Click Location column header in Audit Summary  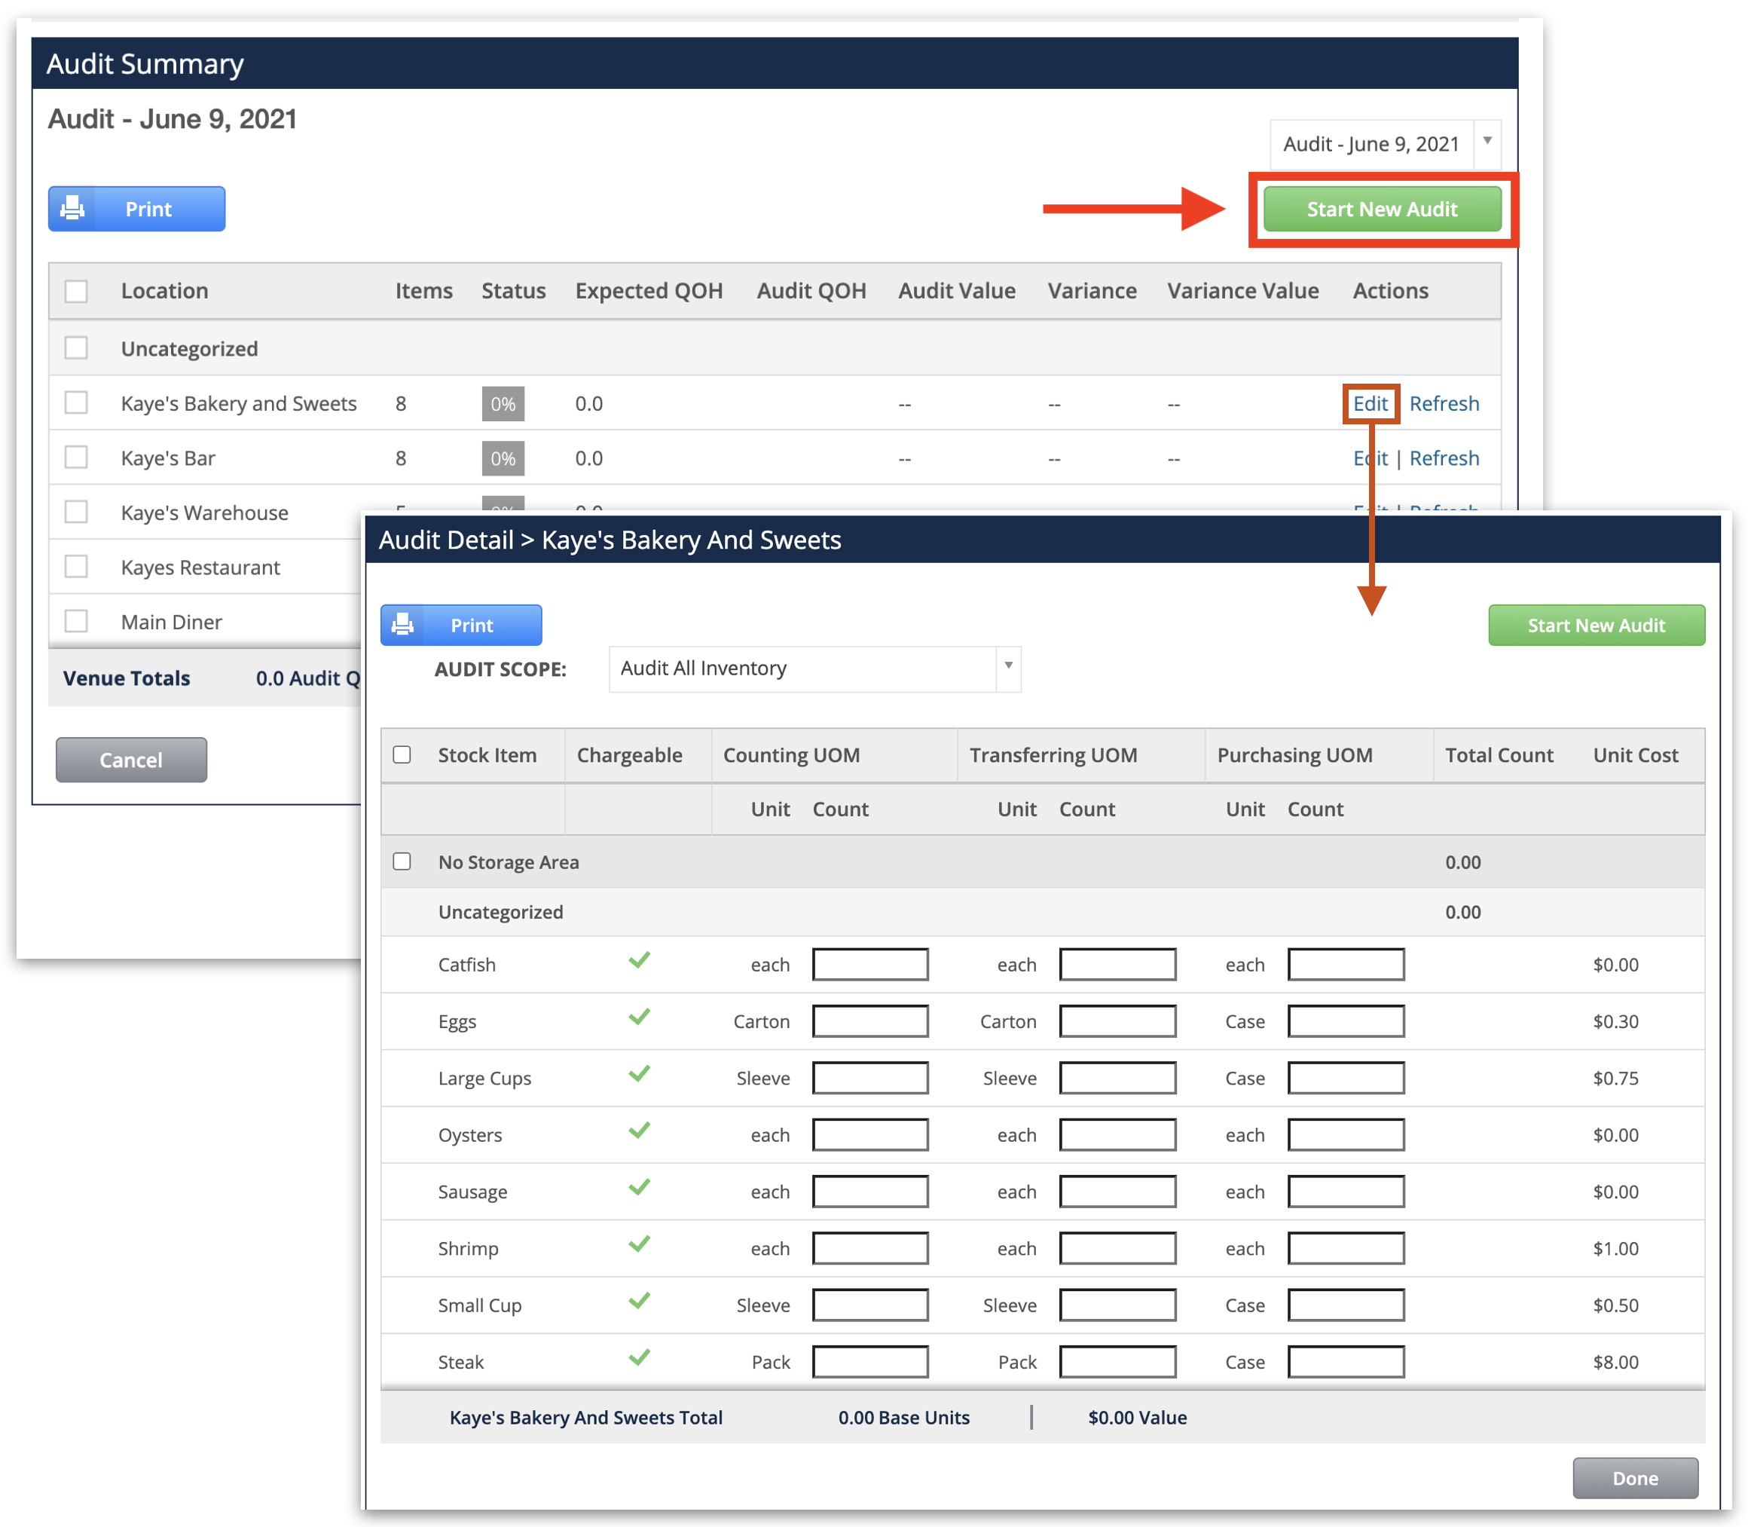pyautogui.click(x=164, y=292)
